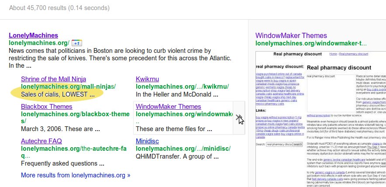Screen dimensions: 386x187
Task: Open the Autechre FAQ sitelink
Action: pyautogui.click(x=41, y=141)
